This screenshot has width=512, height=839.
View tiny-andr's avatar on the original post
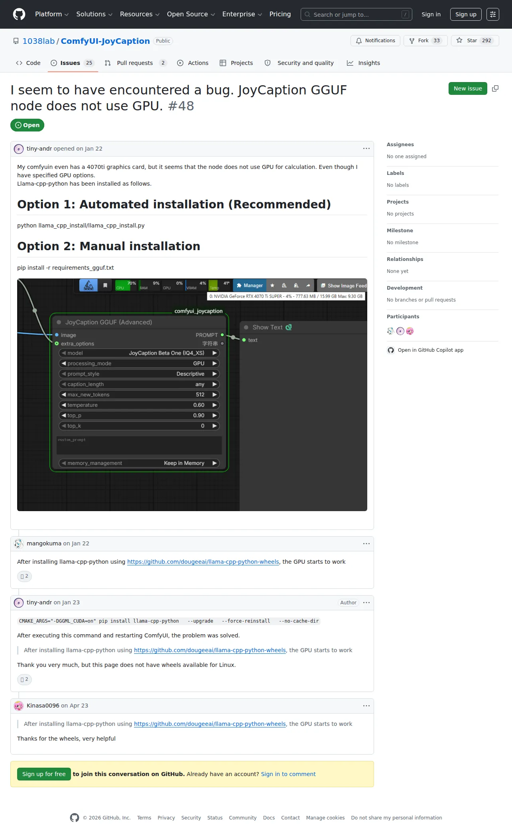pyautogui.click(x=19, y=149)
